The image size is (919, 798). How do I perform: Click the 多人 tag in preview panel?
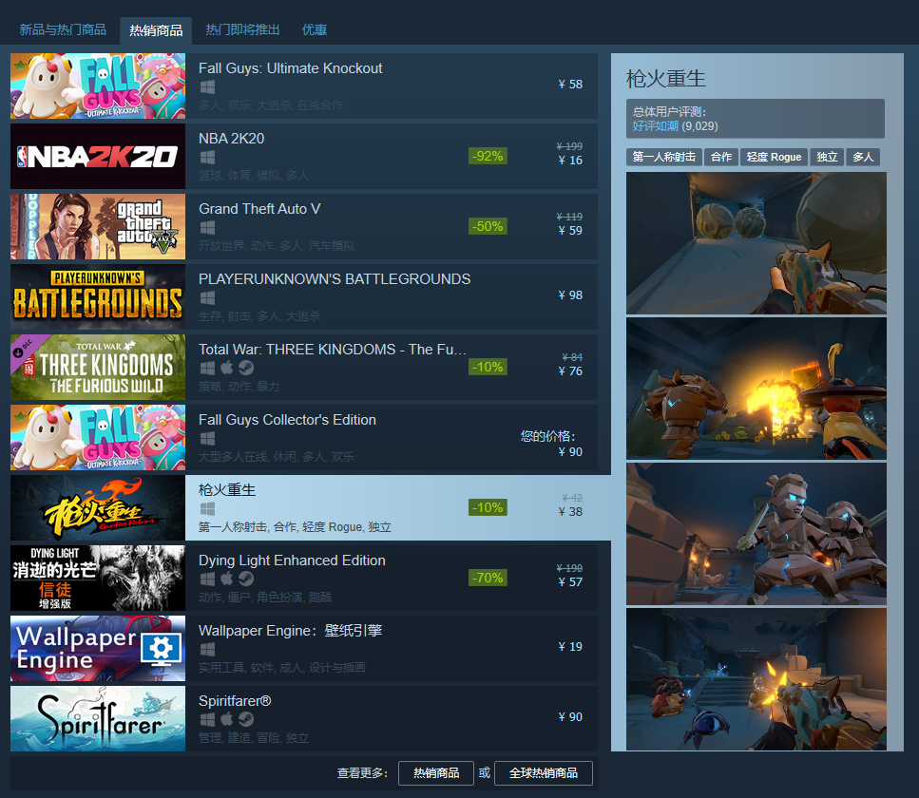click(x=863, y=157)
